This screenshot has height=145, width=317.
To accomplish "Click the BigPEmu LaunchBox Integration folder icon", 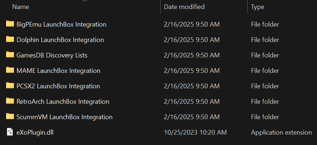I will tap(10, 24).
